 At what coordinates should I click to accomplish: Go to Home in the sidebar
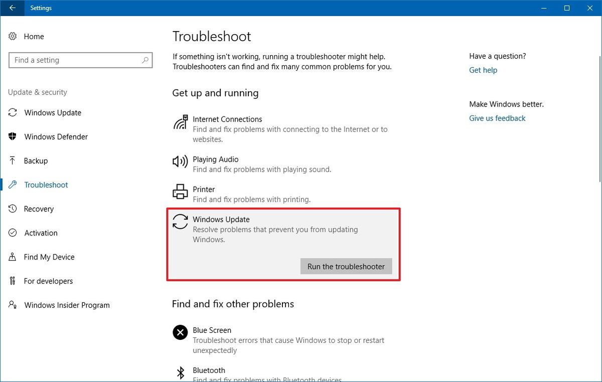34,36
